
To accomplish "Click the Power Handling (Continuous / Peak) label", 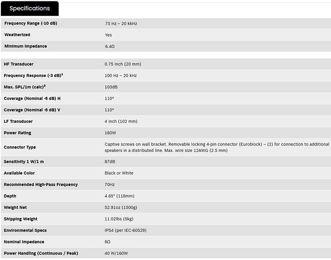I will (41, 253).
